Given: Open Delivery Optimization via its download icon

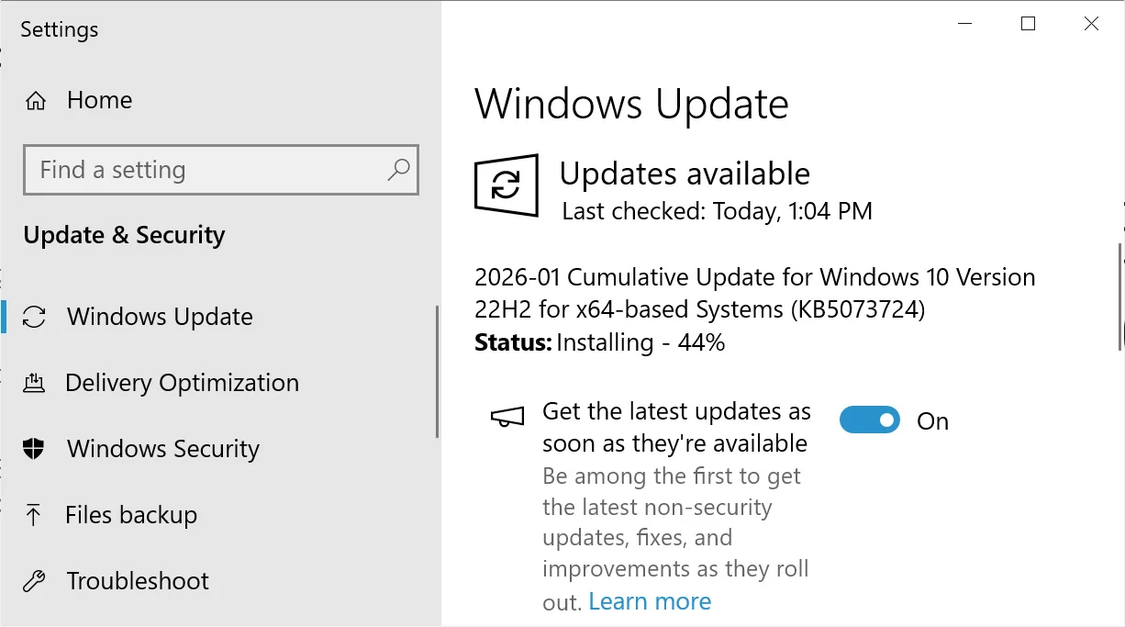Looking at the screenshot, I should (x=35, y=383).
